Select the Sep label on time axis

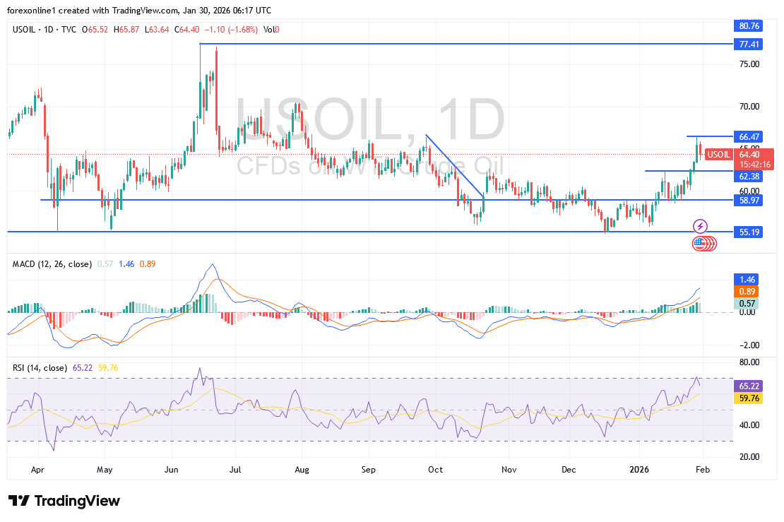tap(367, 468)
